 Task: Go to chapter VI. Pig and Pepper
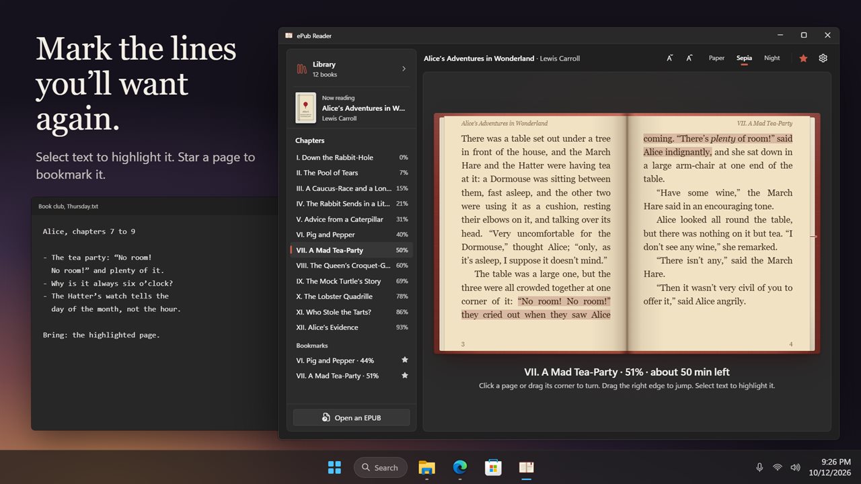pyautogui.click(x=352, y=235)
